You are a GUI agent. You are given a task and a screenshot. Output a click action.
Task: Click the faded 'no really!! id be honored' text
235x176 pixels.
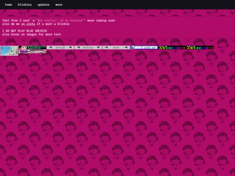click(x=62, y=20)
